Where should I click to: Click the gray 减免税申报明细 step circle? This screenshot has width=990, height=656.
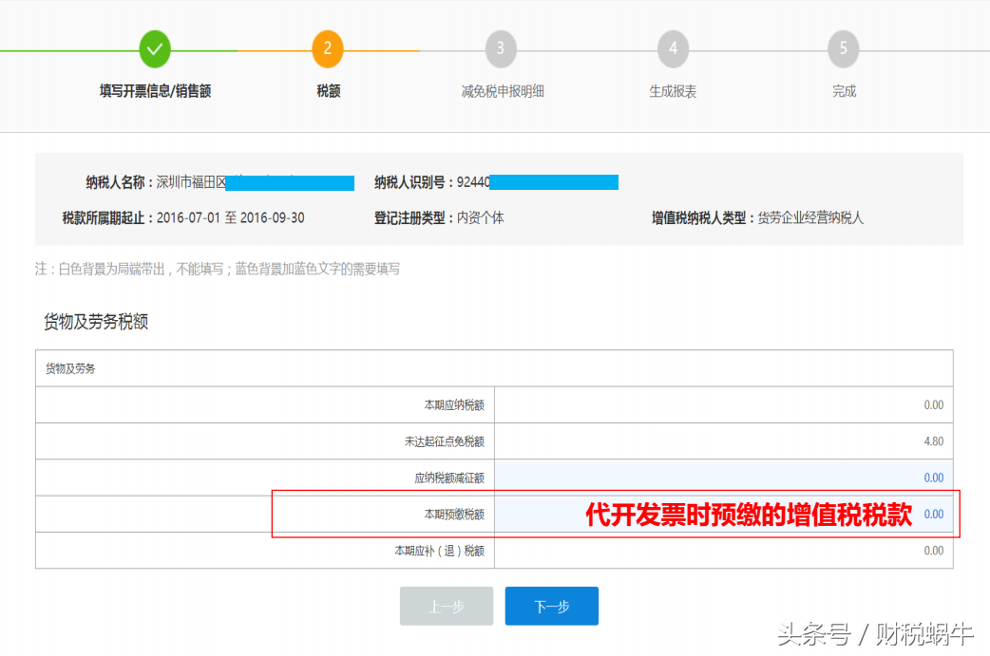click(x=501, y=48)
